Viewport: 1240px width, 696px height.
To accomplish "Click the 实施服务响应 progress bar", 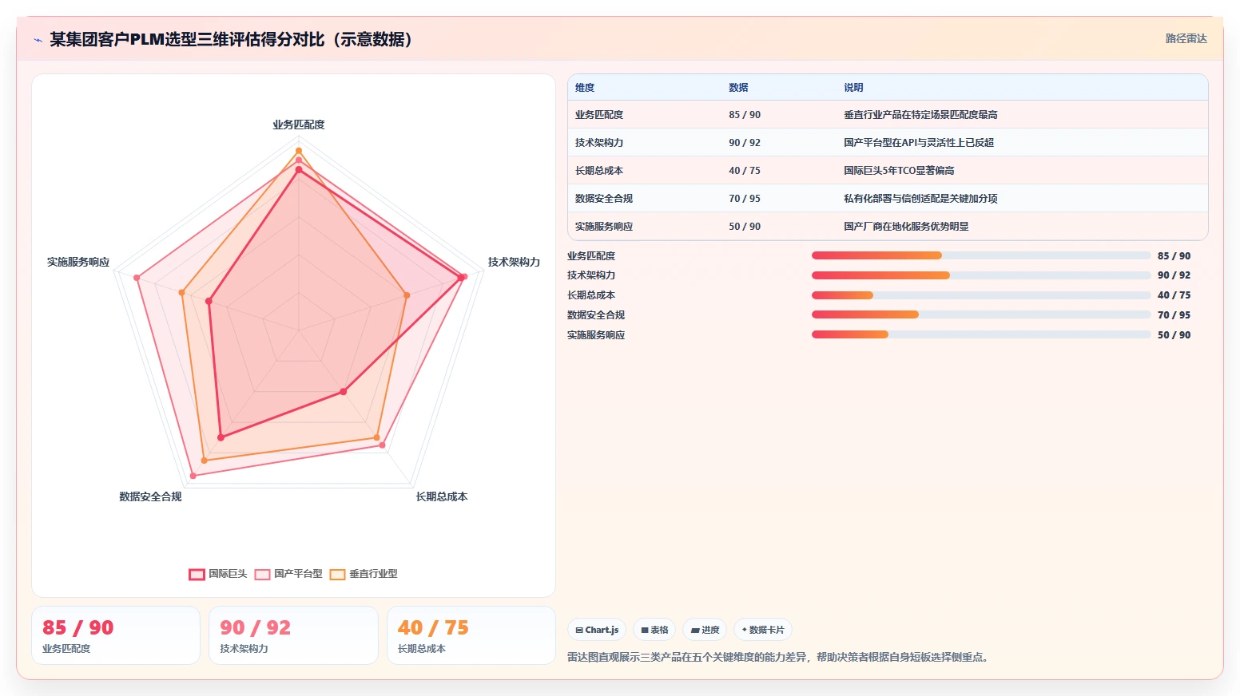I will [981, 334].
